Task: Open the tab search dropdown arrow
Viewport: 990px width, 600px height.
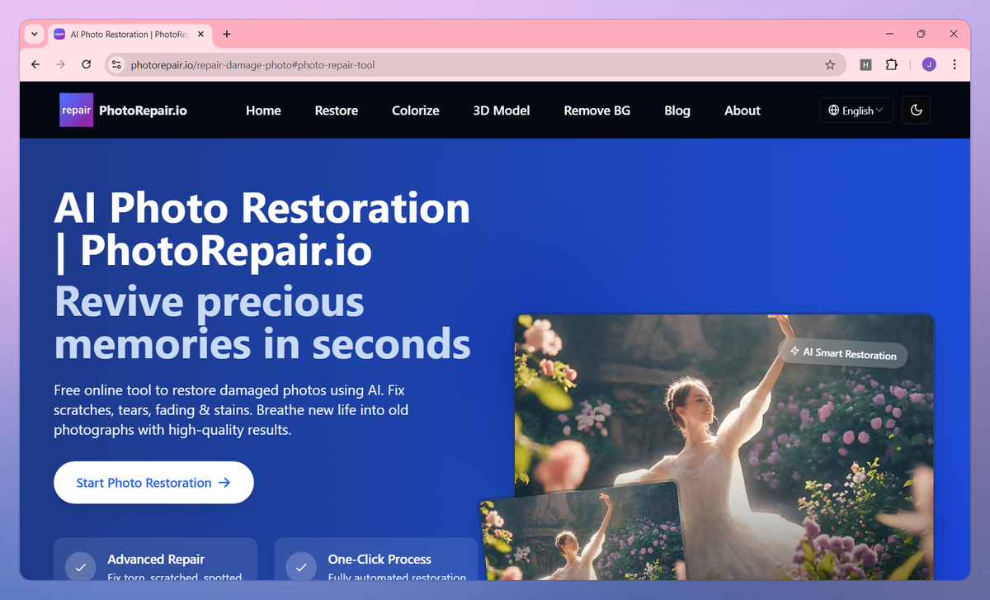Action: [x=34, y=34]
